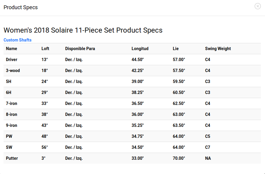Click the Driver row name
The width and height of the screenshot is (265, 174).
pyautogui.click(x=12, y=60)
